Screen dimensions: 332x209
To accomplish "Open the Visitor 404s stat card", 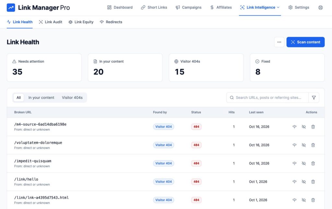I will click(x=206, y=68).
